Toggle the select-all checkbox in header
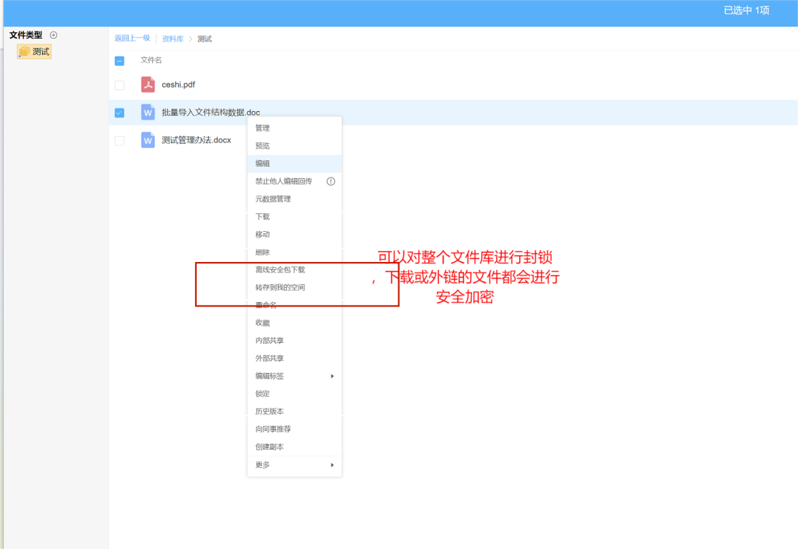Image resolution: width=798 pixels, height=549 pixels. tap(119, 61)
